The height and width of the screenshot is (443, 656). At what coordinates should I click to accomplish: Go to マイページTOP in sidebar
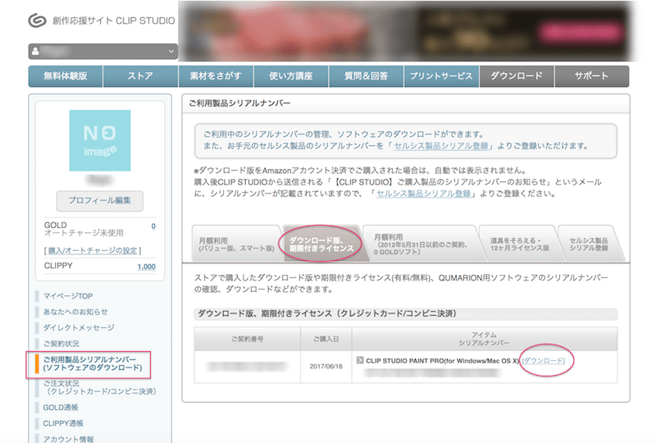point(68,296)
